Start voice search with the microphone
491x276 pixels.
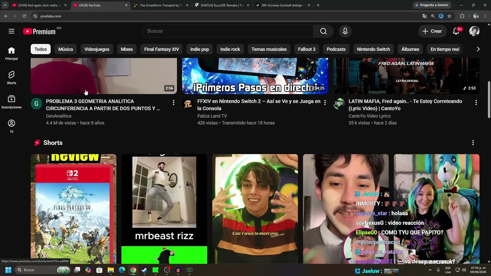coord(345,31)
